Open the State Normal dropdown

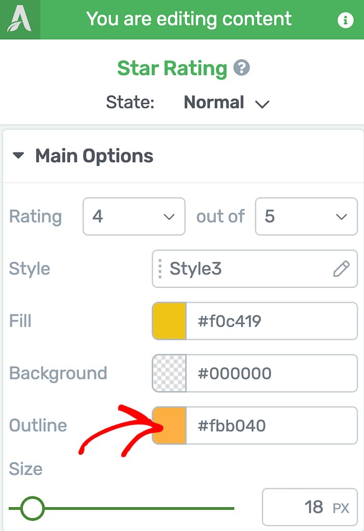point(227,103)
